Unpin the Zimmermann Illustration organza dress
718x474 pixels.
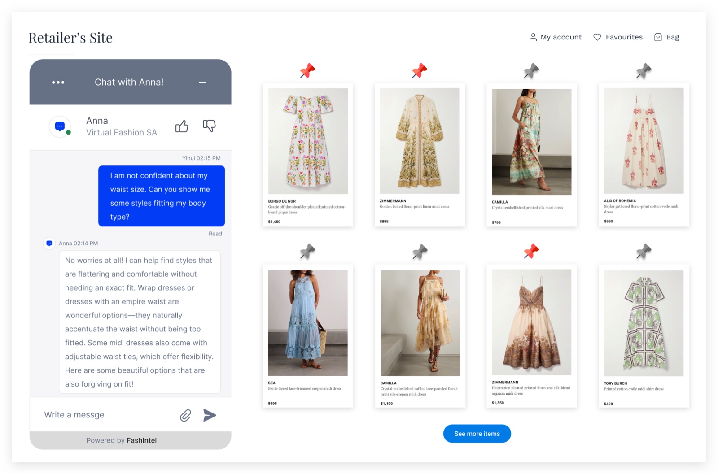point(531,252)
